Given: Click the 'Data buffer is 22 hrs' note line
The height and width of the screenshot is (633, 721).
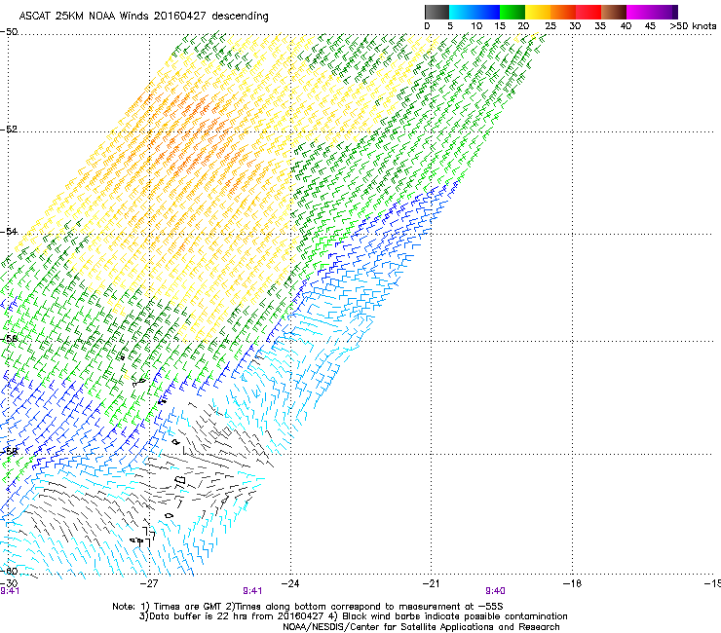Looking at the screenshot, I should [353, 616].
